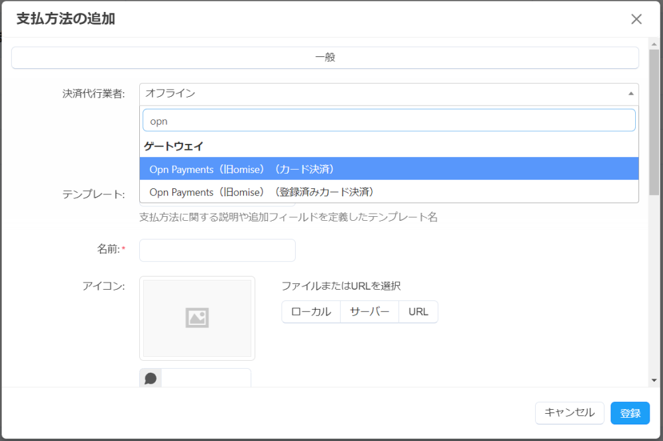Image resolution: width=663 pixels, height=441 pixels.
Task: Click the icon upload thumbnail area
Action: pyautogui.click(x=197, y=318)
